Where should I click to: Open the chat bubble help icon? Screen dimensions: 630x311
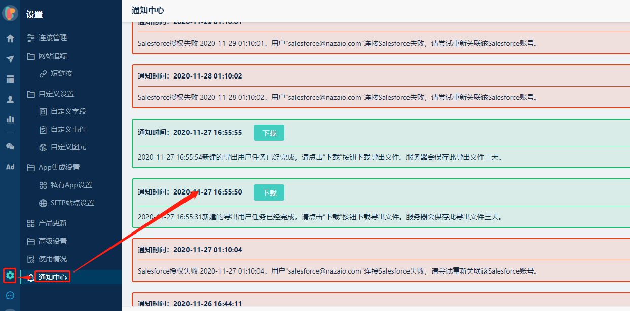(x=10, y=296)
